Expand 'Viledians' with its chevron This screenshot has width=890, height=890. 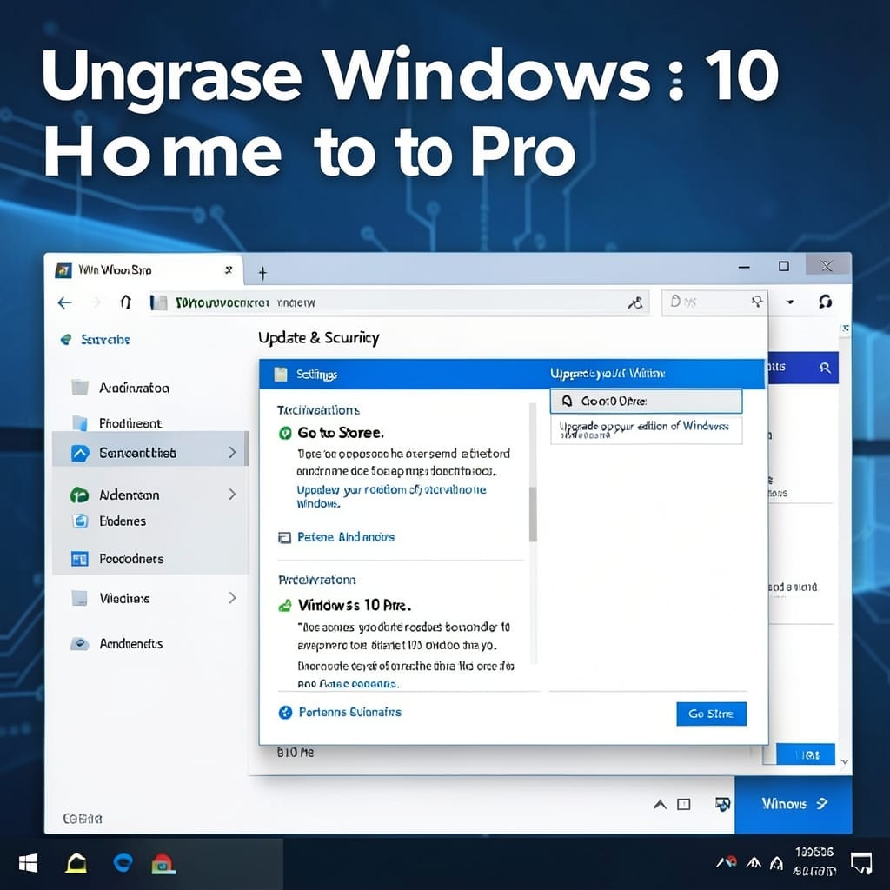[x=232, y=598]
